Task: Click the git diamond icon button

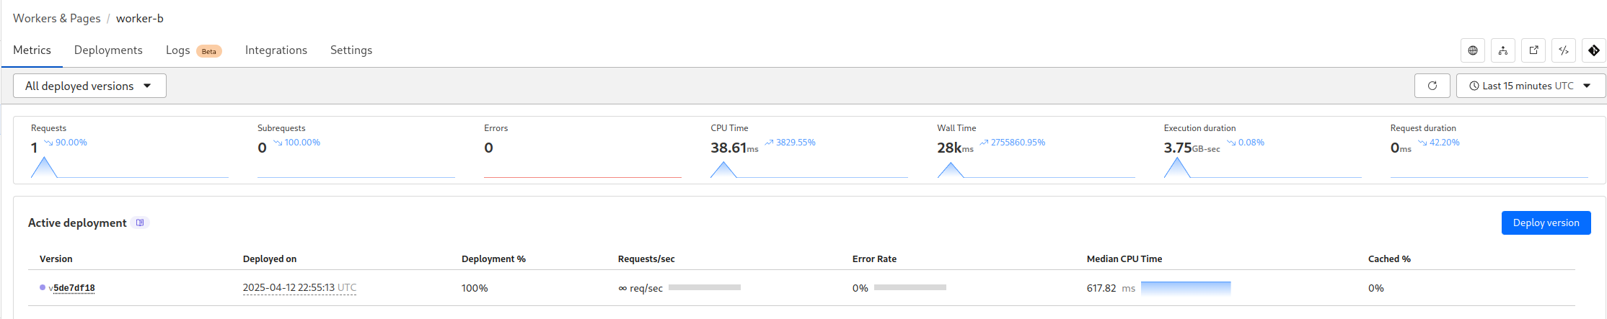Action: [x=1594, y=50]
